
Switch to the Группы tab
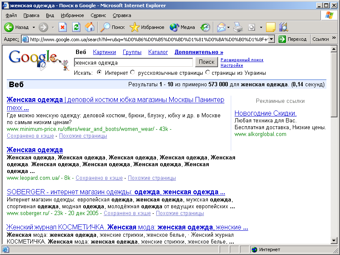point(132,52)
